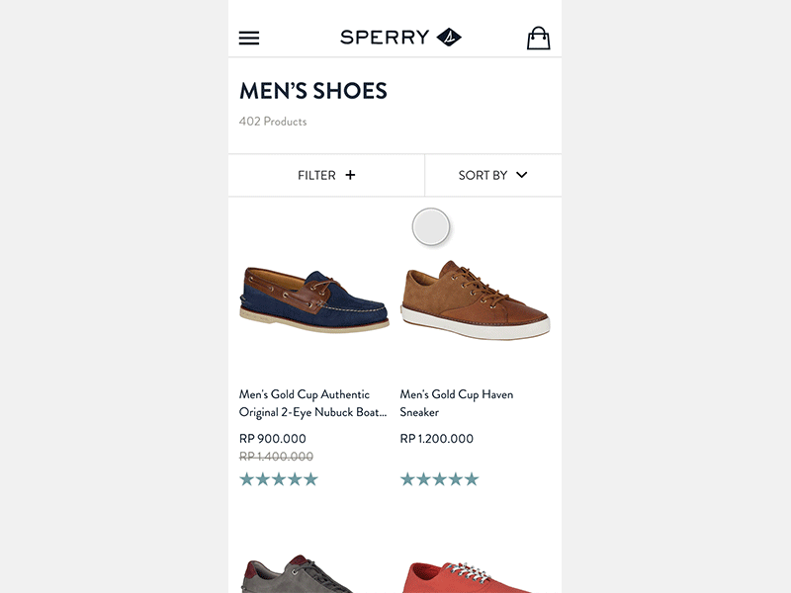Click the RP 900.000 sale price
Image resolution: width=791 pixels, height=593 pixels.
(273, 439)
